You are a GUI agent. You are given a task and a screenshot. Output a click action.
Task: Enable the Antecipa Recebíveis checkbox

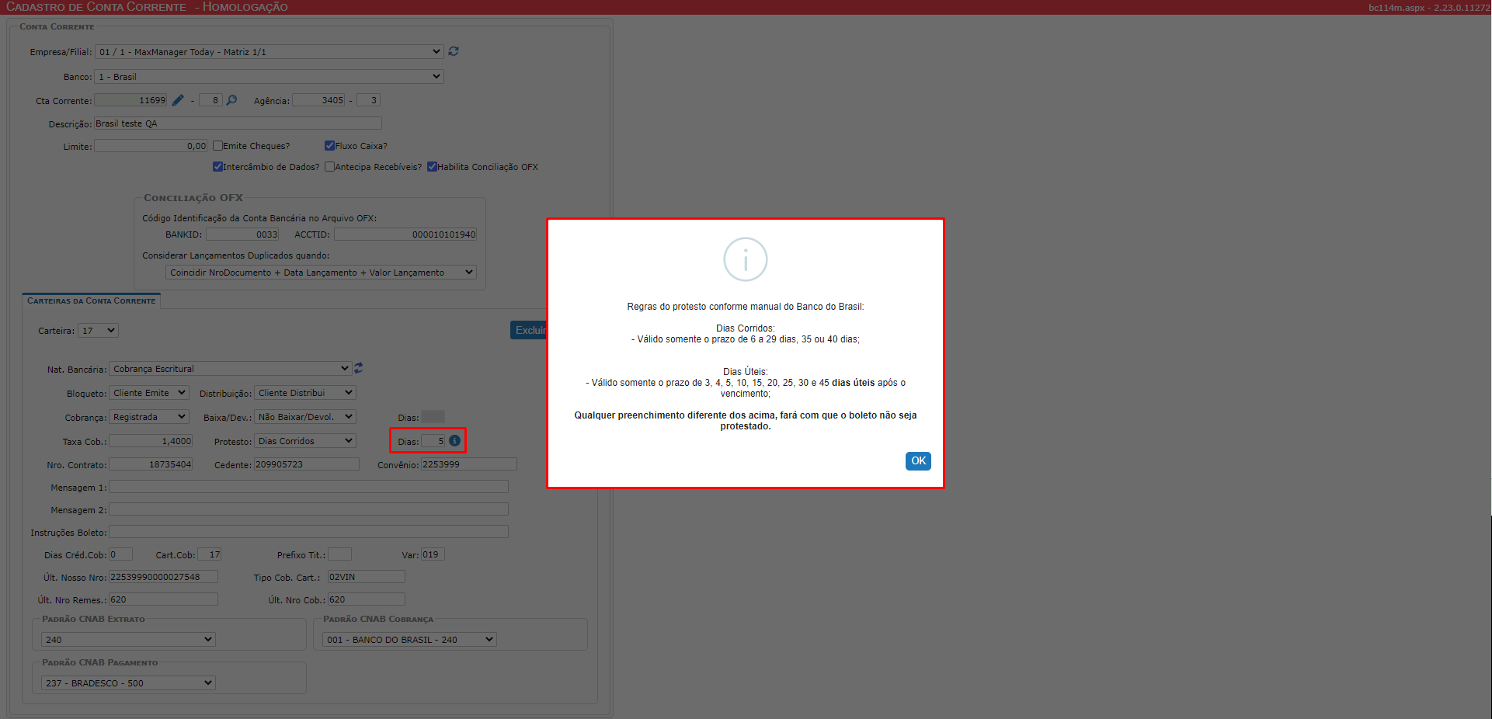click(329, 166)
